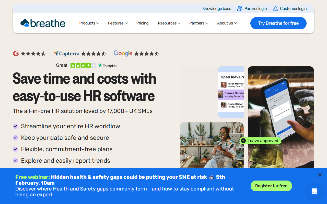The width and height of the screenshot is (327, 204).
Task: Click the Google logo rating
Action: point(123,53)
